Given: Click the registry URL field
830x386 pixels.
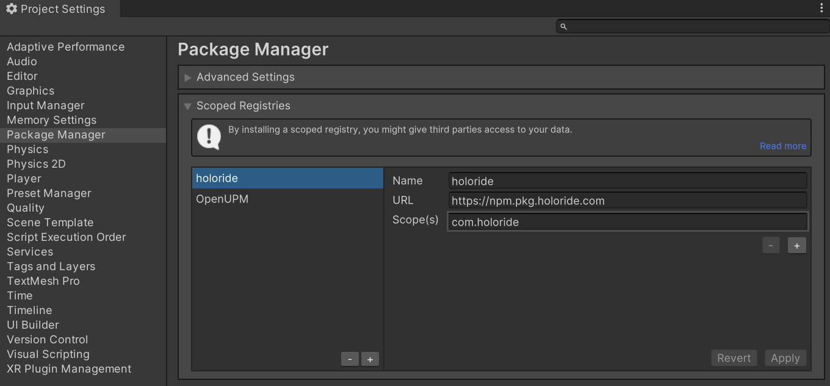Looking at the screenshot, I should (x=627, y=201).
